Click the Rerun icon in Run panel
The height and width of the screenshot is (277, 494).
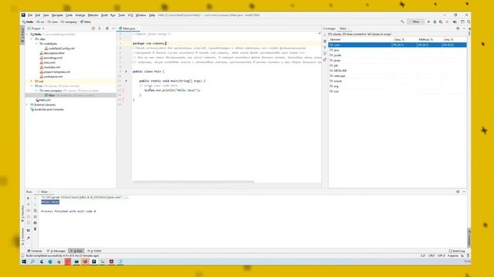click(29, 199)
